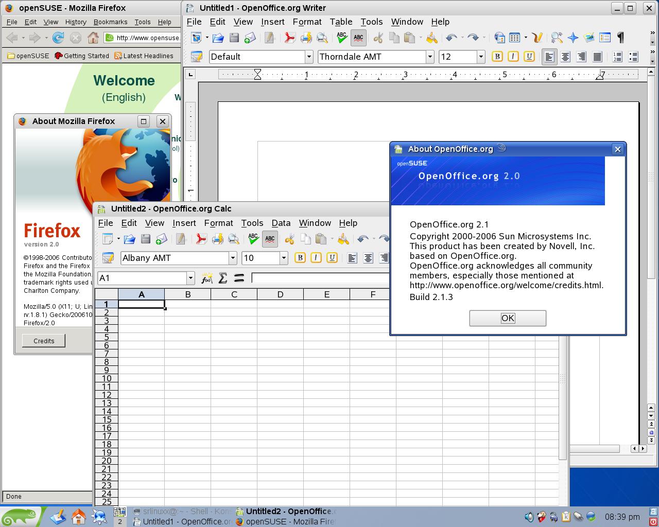Open New dropdown arrow in Calc toolbar
This screenshot has width=659, height=527.
pos(118,239)
